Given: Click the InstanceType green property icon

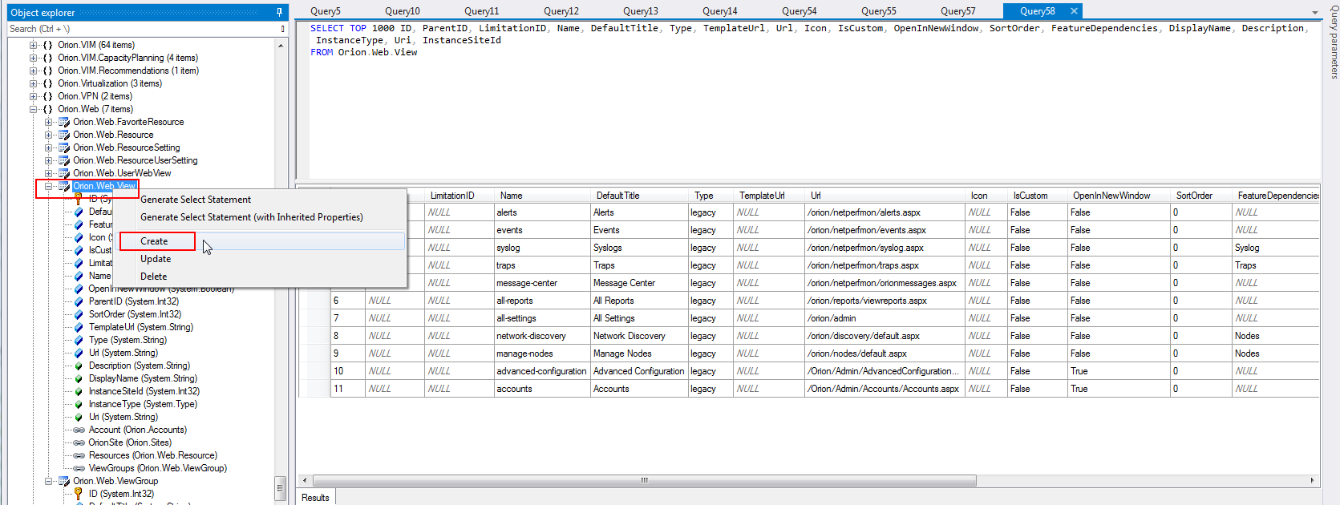Looking at the screenshot, I should point(79,404).
